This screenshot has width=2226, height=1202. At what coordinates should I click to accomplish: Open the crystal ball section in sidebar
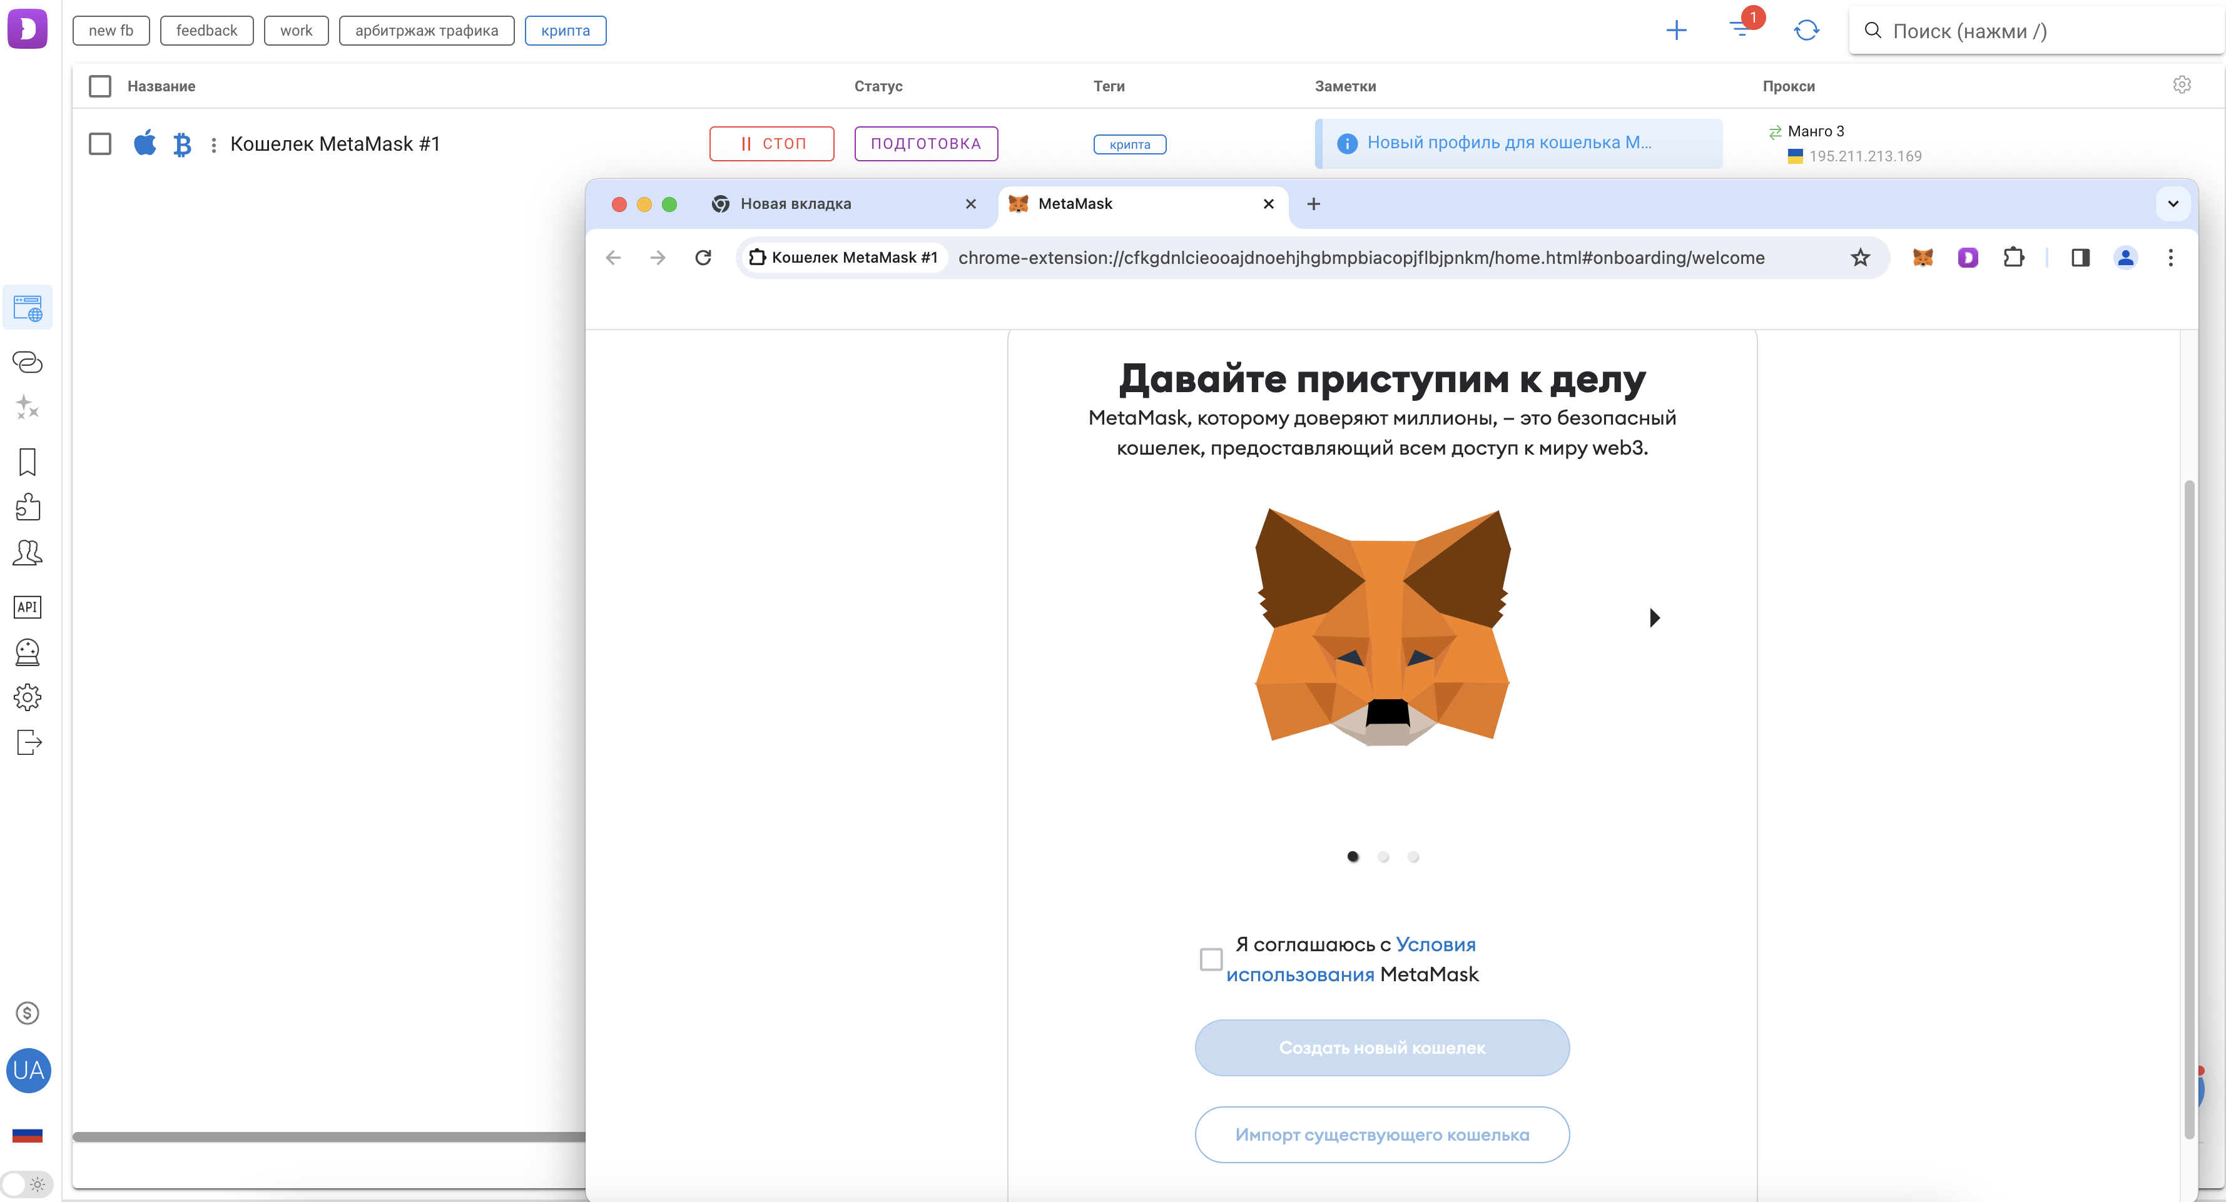27,652
